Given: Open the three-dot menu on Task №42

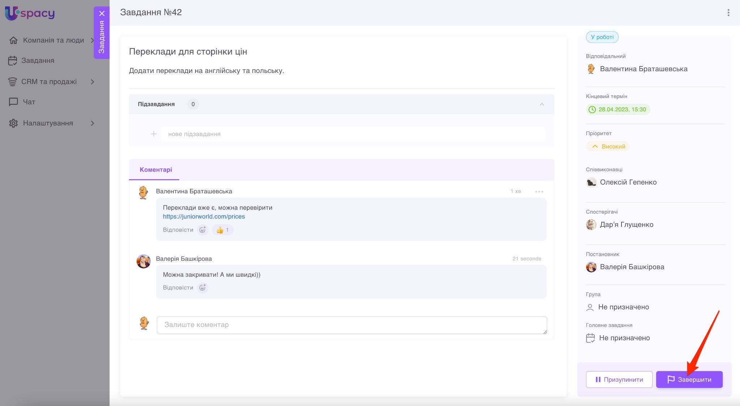Looking at the screenshot, I should coord(728,13).
